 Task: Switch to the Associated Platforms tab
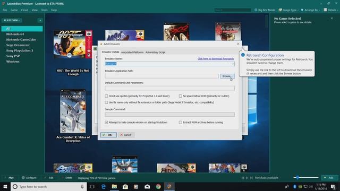pyautogui.click(x=132, y=52)
